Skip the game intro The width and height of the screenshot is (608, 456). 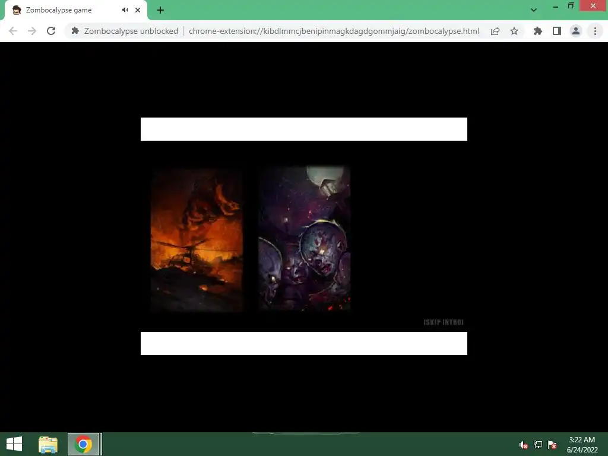coord(444,322)
